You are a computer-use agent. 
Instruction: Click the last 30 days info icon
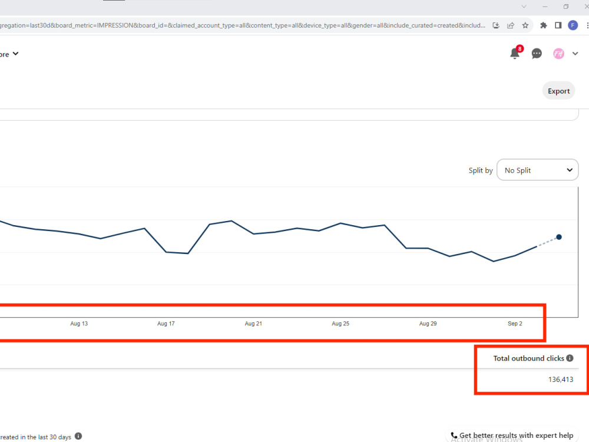[x=78, y=436]
